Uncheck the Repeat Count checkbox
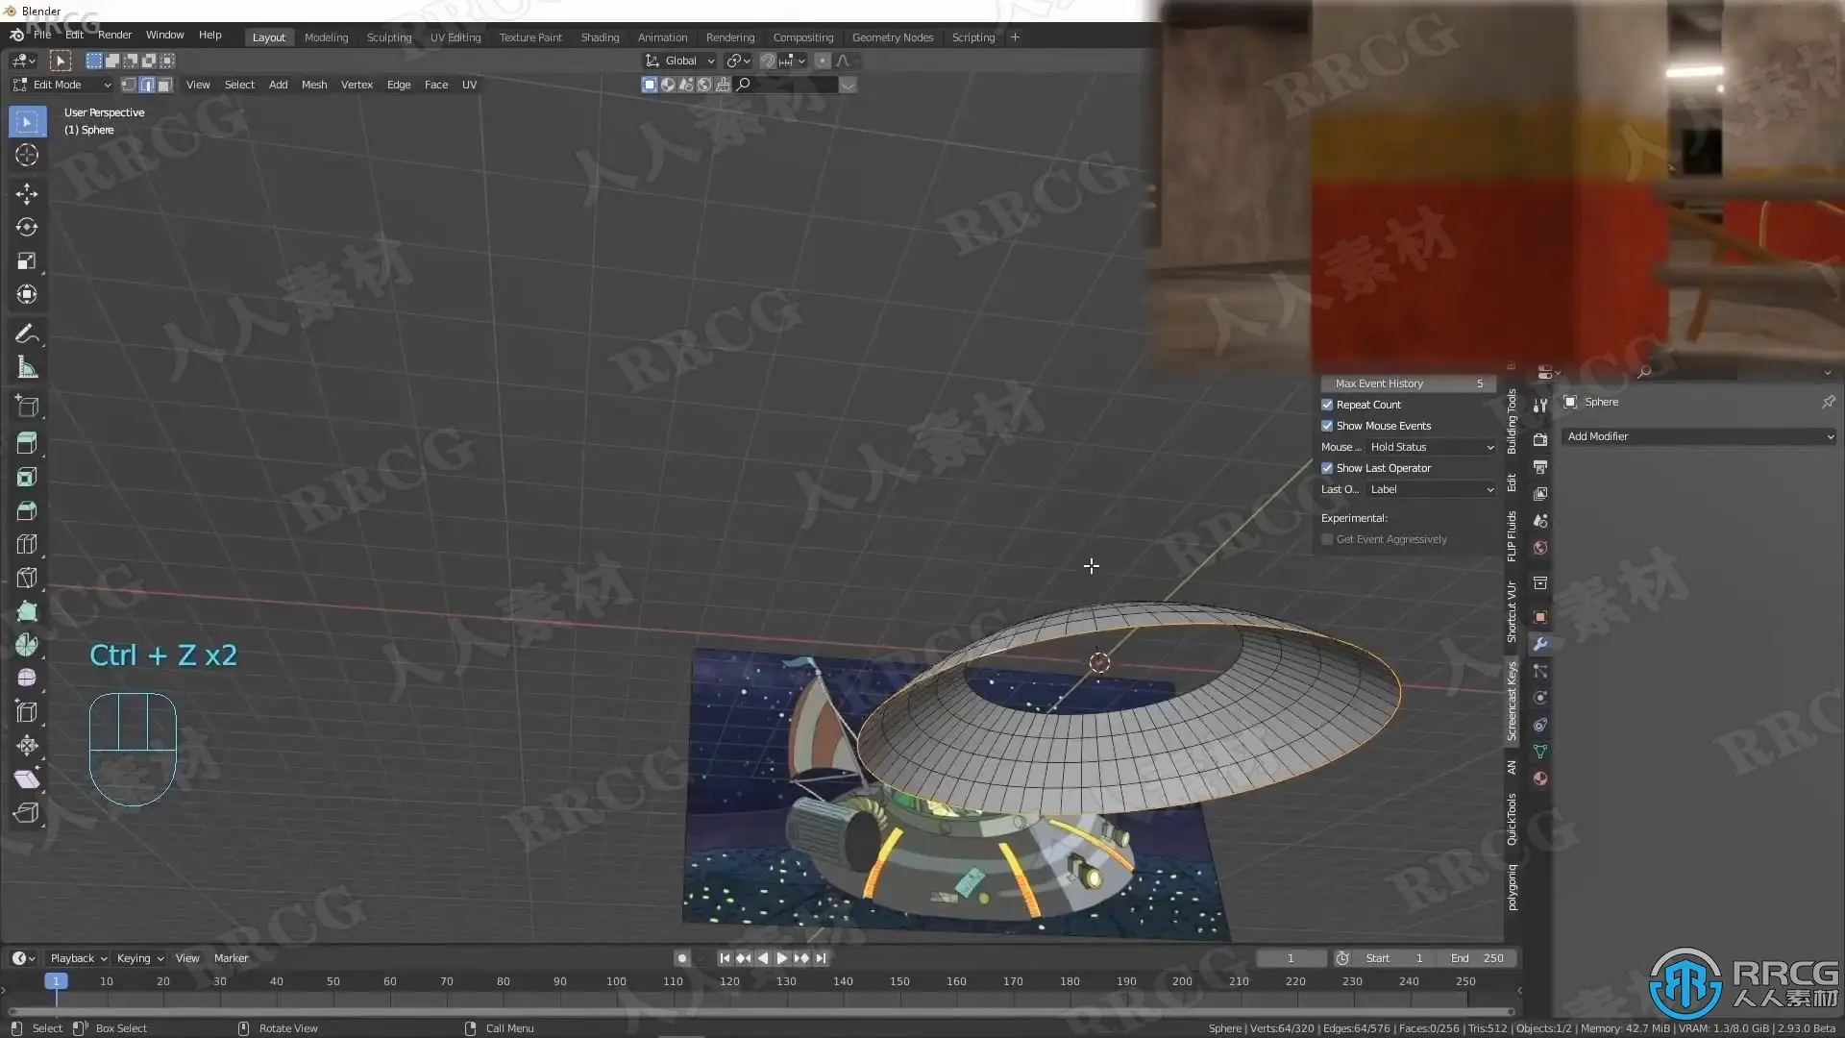This screenshot has height=1038, width=1845. [1327, 405]
